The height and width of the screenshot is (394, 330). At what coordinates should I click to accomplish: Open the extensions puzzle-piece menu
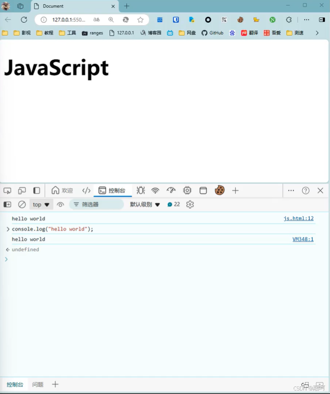289,20
